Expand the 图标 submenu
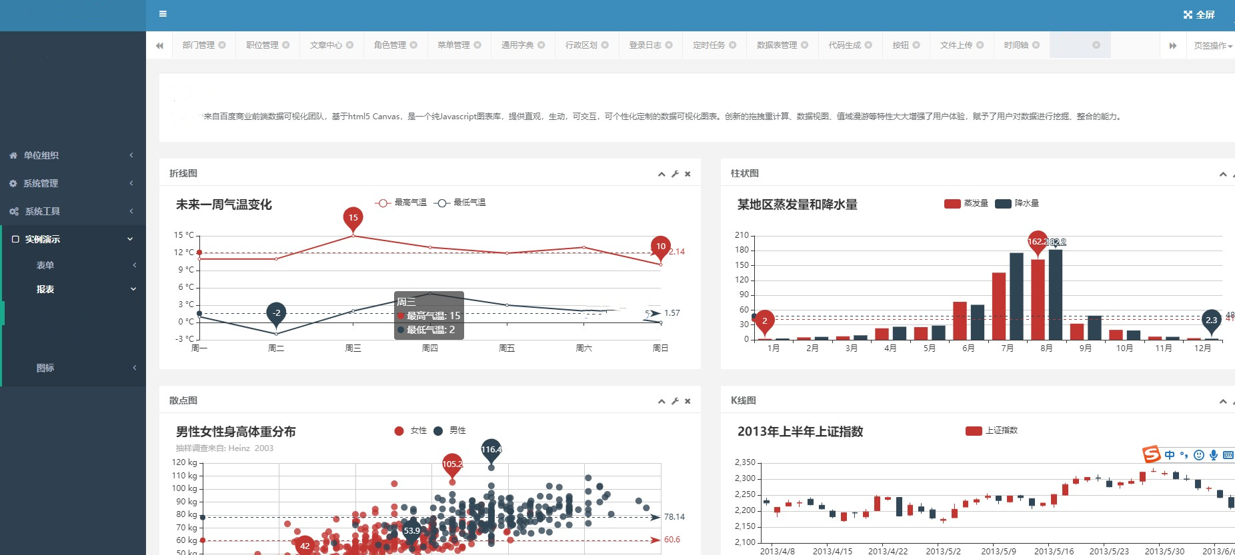 click(x=73, y=368)
